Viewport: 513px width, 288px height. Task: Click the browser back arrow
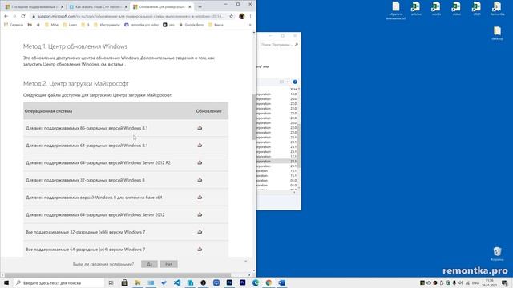pos(6,16)
